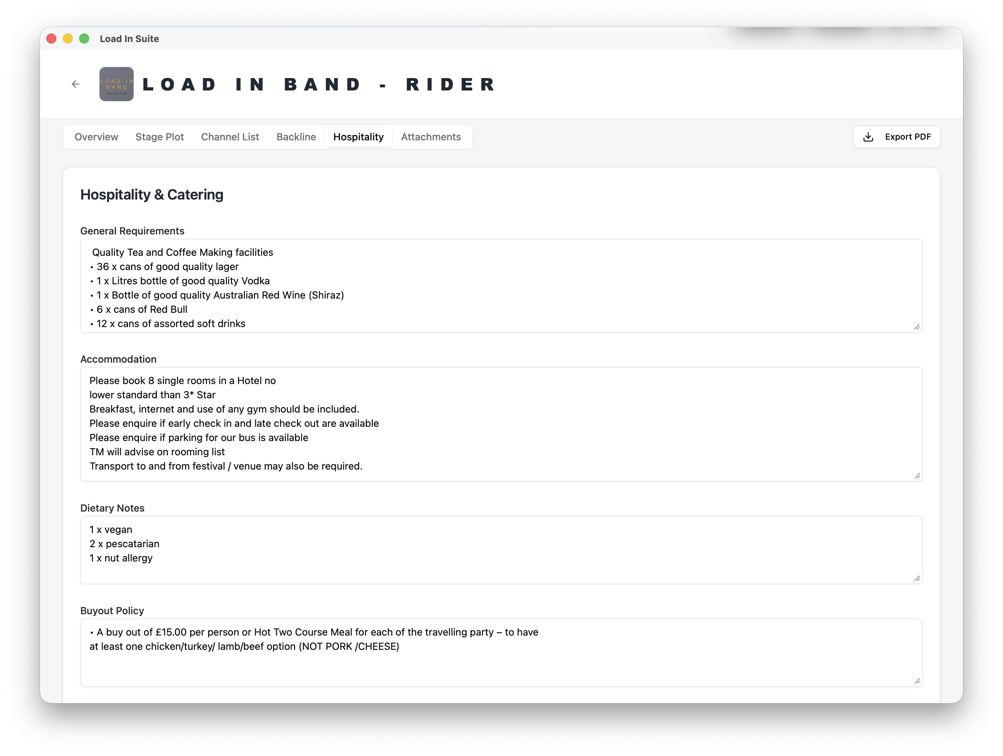1003x756 pixels.
Task: Click the Load In Band logo thumbnail
Action: click(x=117, y=84)
